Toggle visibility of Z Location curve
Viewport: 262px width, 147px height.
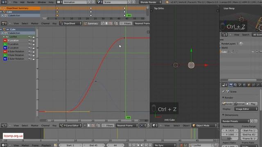[x=5, y=48]
